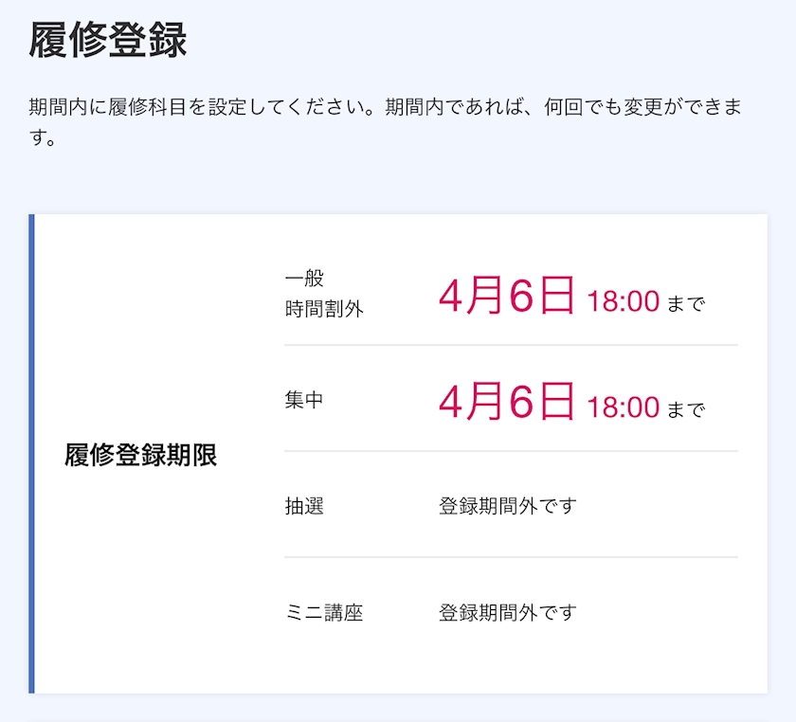
Task: Select the 集中 category label
Action: 303,400
